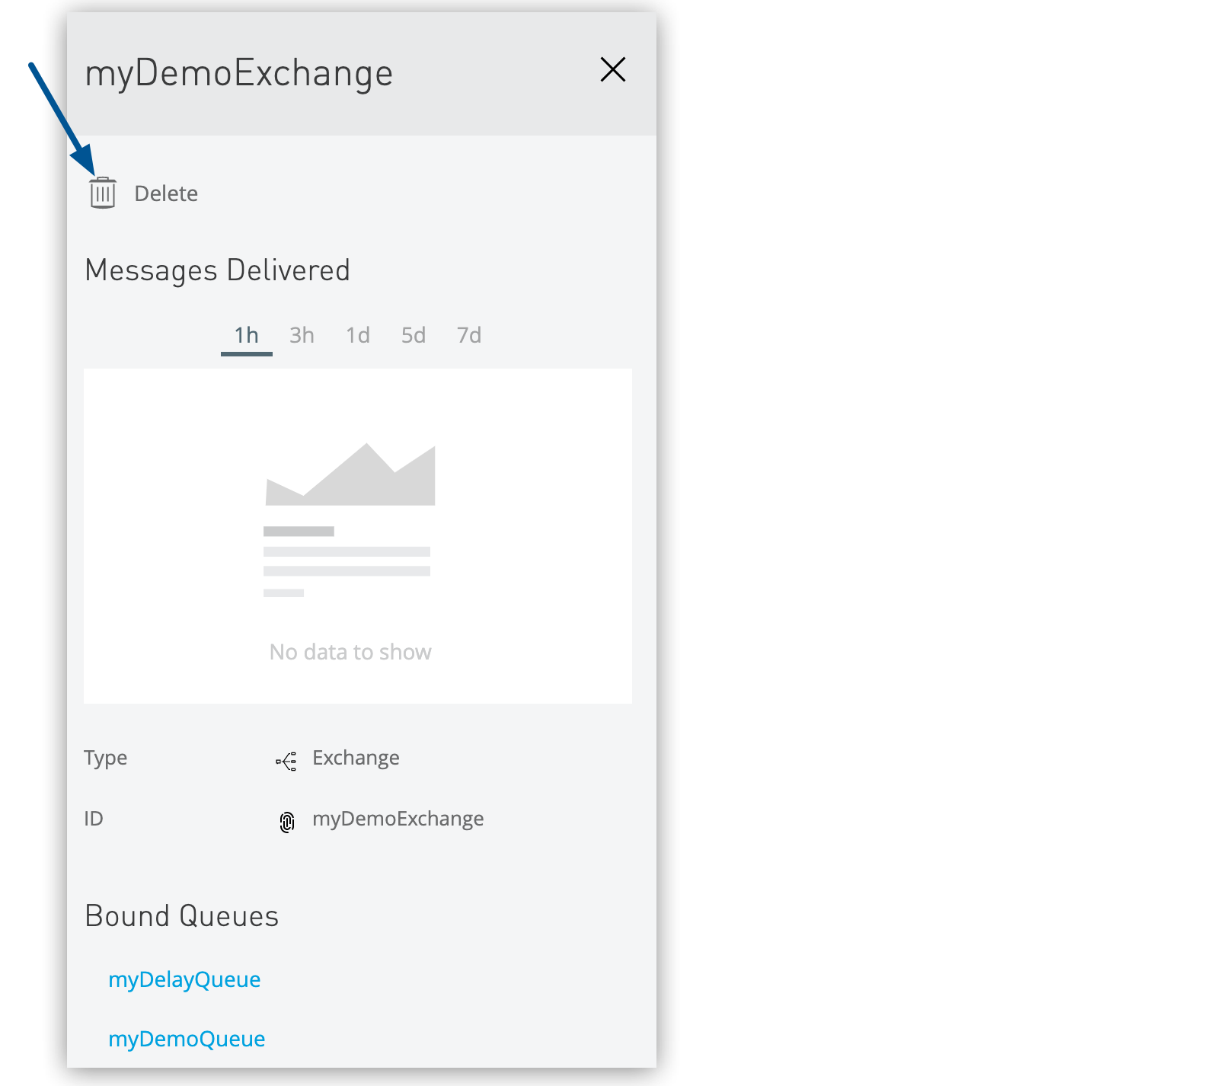Viewport: 1217px width, 1086px height.
Task: Open the myDelayQueue bound queue link
Action: [184, 979]
